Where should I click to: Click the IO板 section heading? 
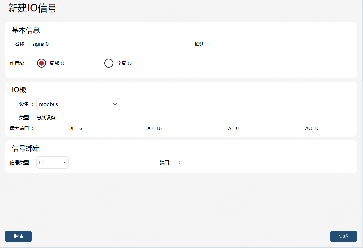tap(19, 90)
